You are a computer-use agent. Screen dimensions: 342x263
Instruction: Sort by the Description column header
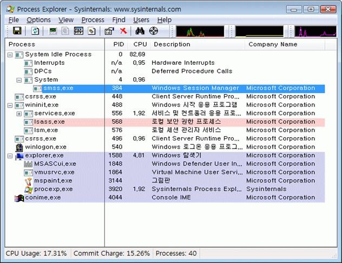(198, 44)
